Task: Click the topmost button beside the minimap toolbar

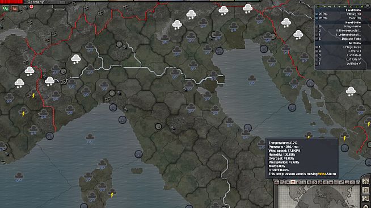Action: coord(366,181)
